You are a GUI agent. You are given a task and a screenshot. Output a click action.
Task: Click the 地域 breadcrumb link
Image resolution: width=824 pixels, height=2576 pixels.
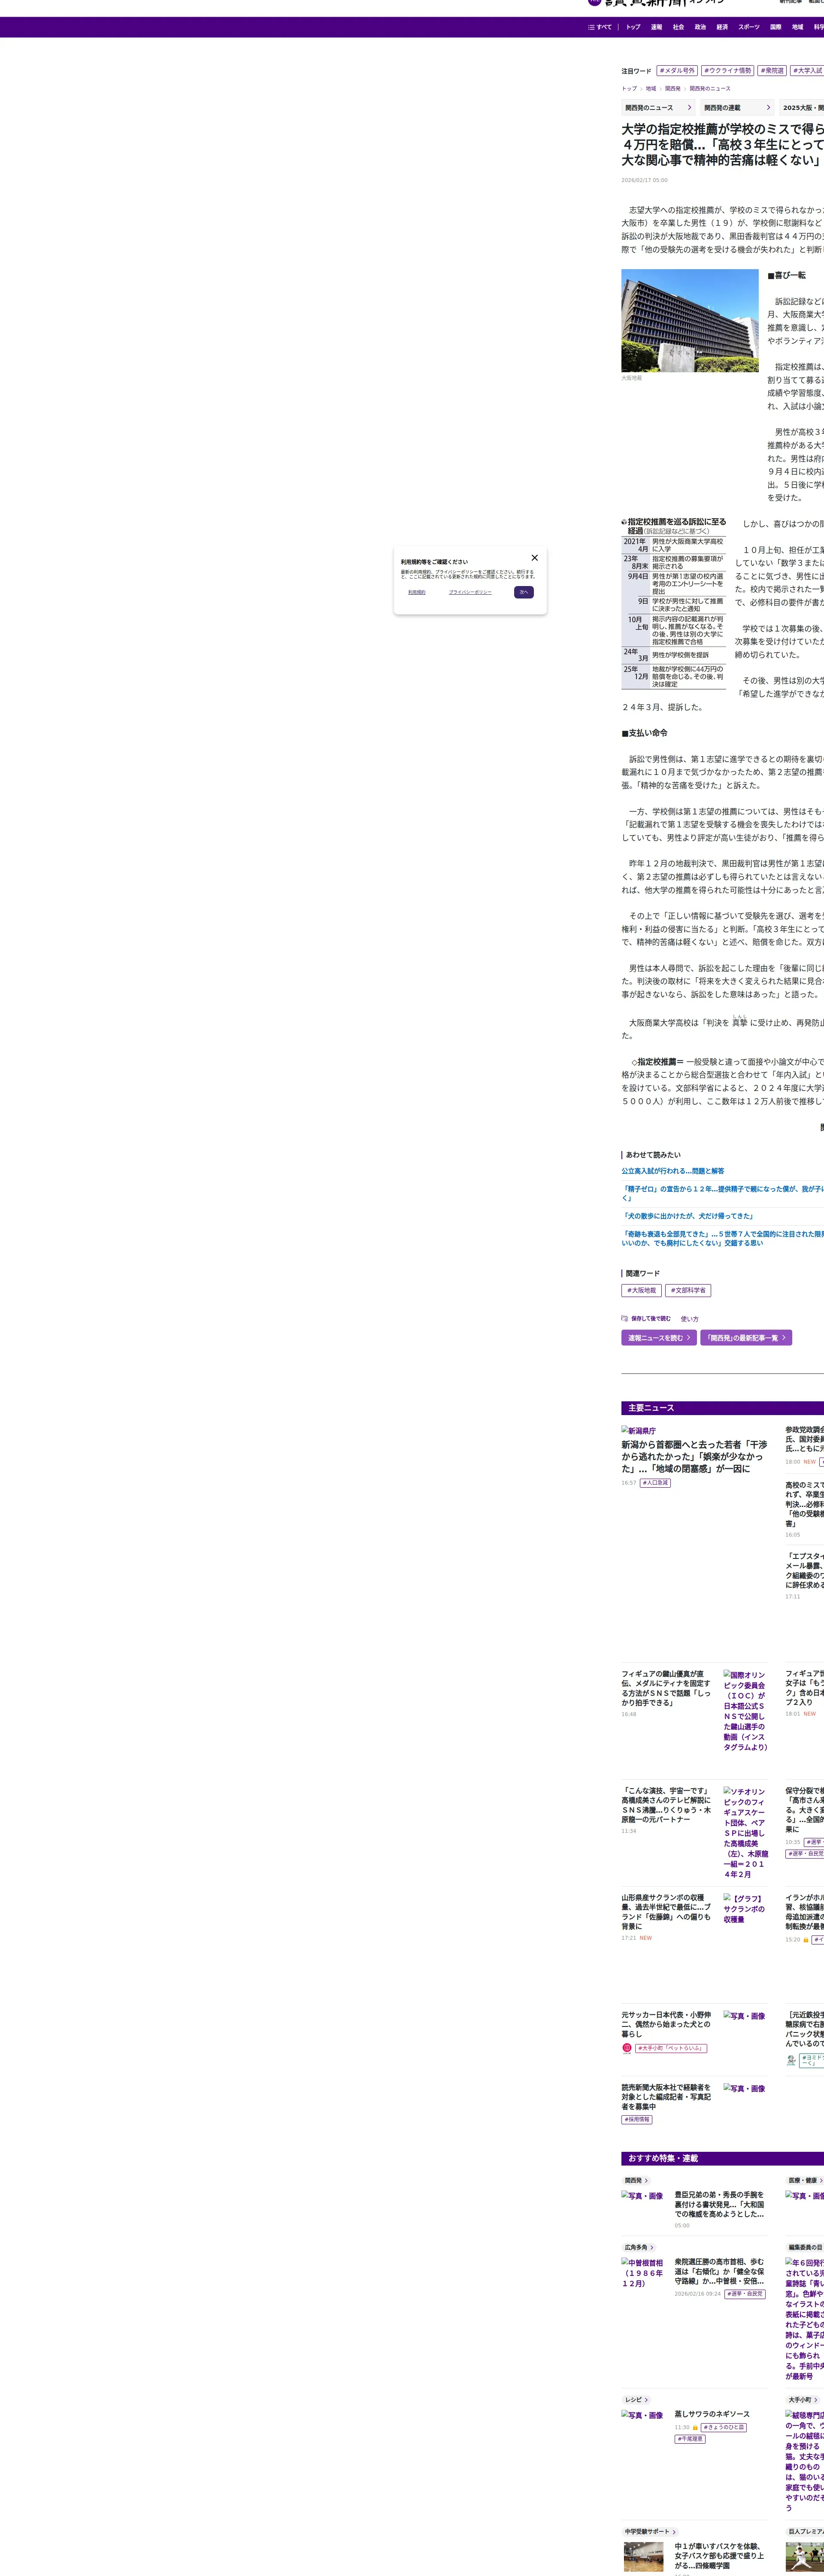pos(651,89)
